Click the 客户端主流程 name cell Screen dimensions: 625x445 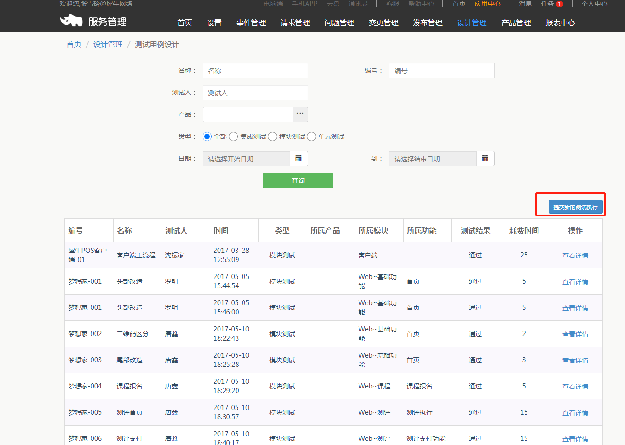point(136,255)
